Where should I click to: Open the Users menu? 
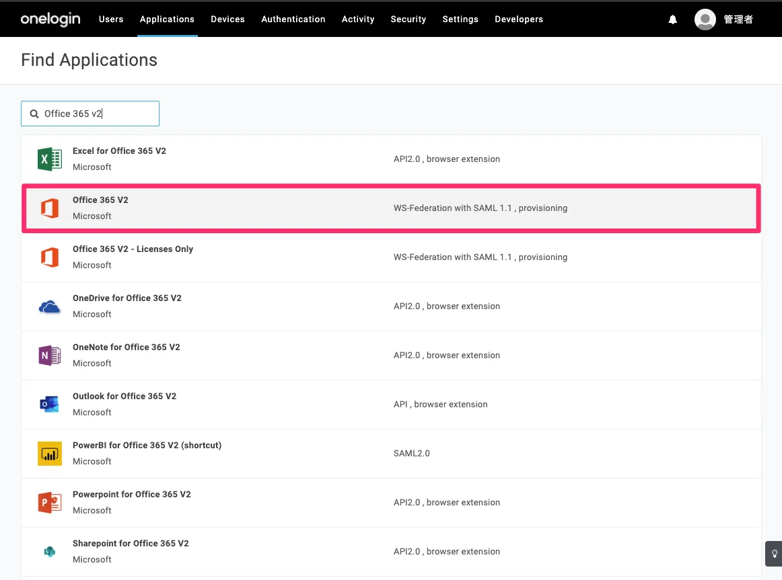111,19
